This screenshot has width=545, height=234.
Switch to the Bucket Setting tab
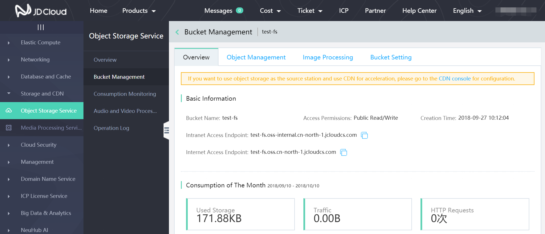[391, 57]
